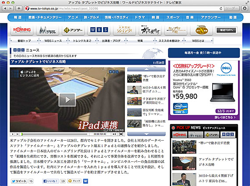Select the Morning tab in Pick Up News
The image size is (250, 186).
click(180, 135)
